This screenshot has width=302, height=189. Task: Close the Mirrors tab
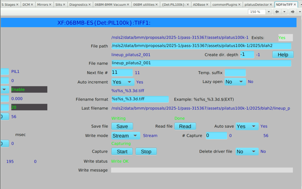coord(50,4)
